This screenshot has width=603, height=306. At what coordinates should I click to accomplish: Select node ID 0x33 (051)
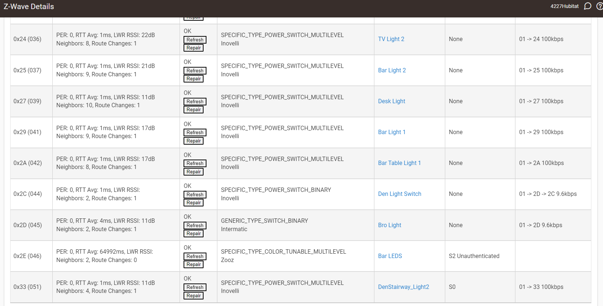pyautogui.click(x=27, y=287)
